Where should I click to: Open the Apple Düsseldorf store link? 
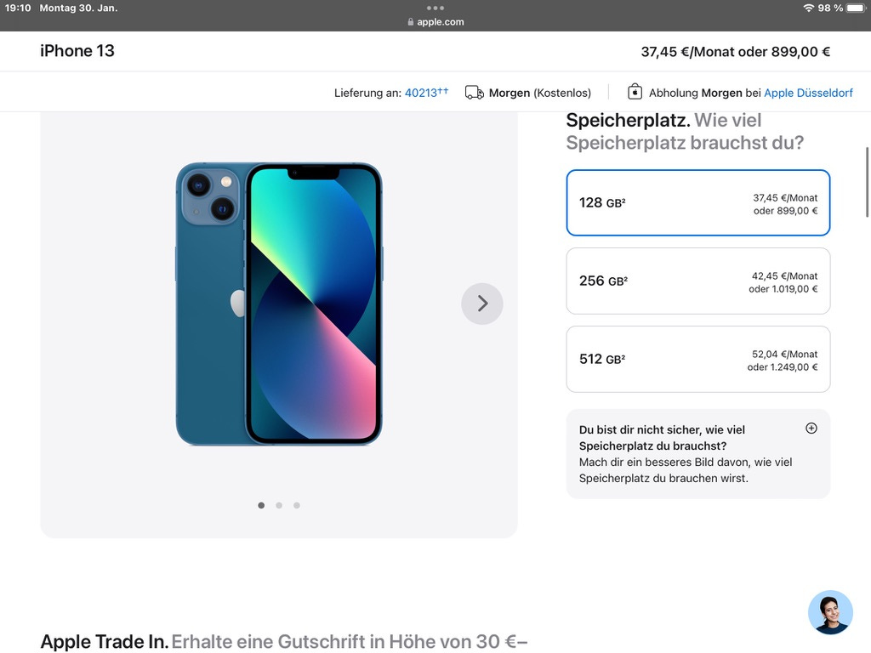tap(808, 93)
